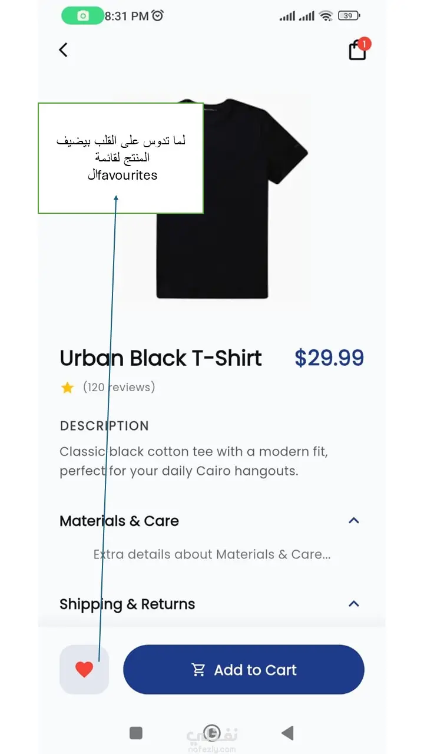
Task: Toggle the red heart favourite button
Action: point(84,669)
